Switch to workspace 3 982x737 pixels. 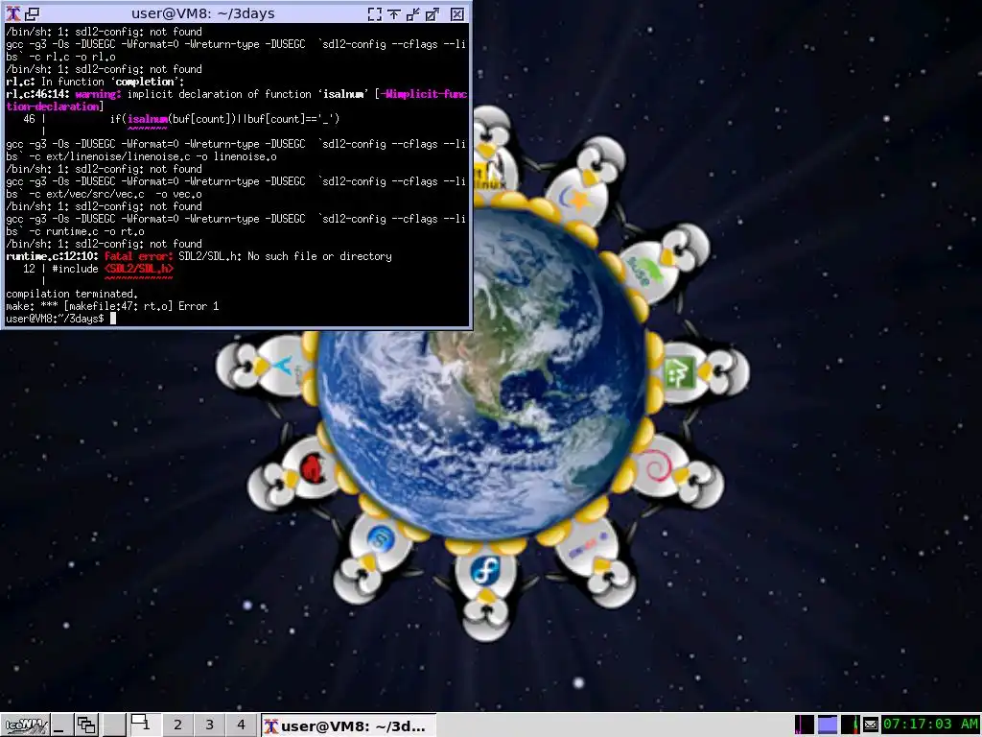click(x=209, y=725)
